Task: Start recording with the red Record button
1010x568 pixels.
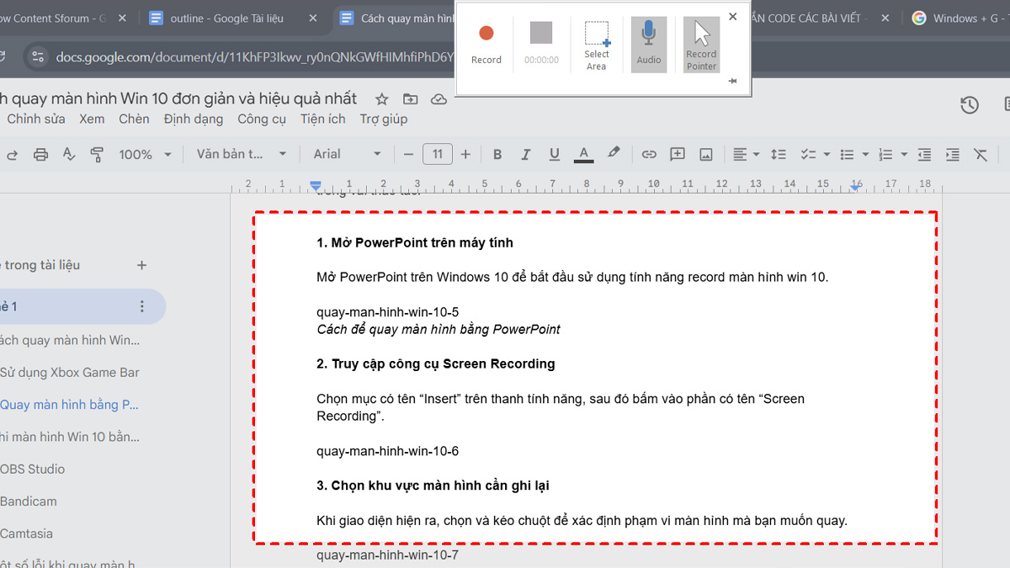Action: (486, 45)
